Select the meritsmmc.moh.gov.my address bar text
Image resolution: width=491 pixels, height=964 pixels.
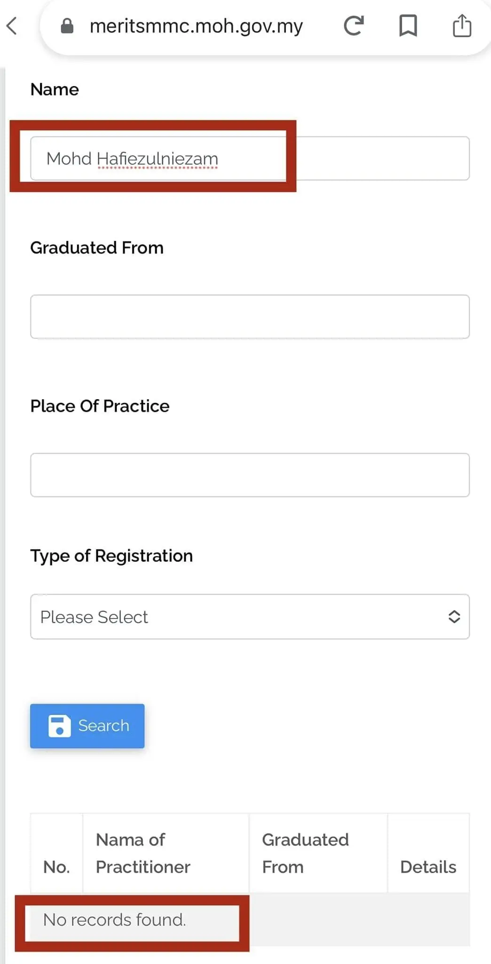click(196, 26)
